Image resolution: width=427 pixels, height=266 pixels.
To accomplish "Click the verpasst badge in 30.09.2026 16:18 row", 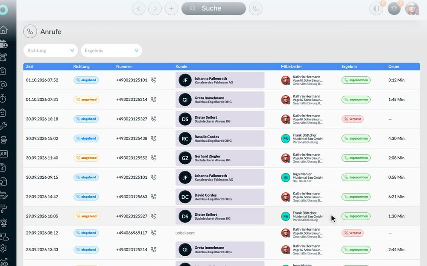I will (352, 119).
